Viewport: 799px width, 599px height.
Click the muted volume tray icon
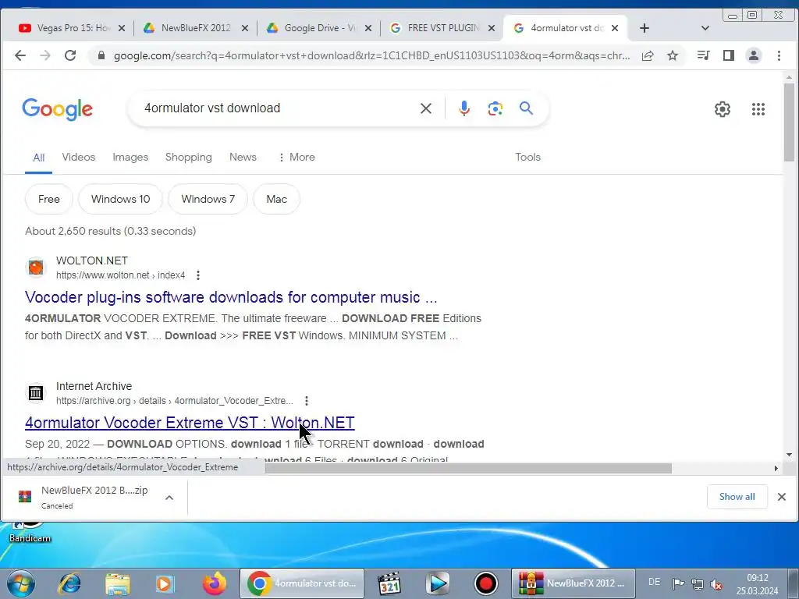tap(716, 583)
